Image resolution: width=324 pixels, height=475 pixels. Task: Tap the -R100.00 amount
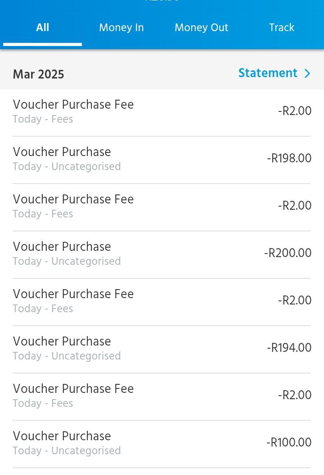click(289, 443)
